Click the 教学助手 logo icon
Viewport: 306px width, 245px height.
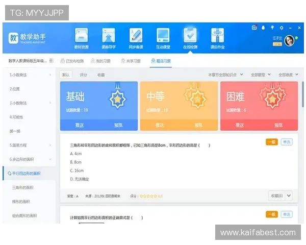point(13,38)
